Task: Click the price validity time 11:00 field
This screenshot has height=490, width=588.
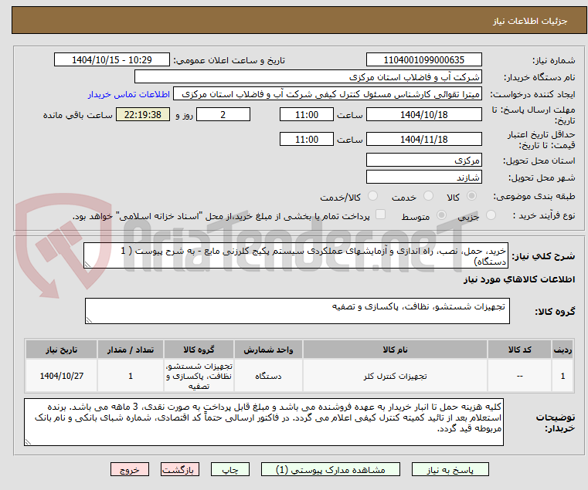Action: pyautogui.click(x=307, y=140)
